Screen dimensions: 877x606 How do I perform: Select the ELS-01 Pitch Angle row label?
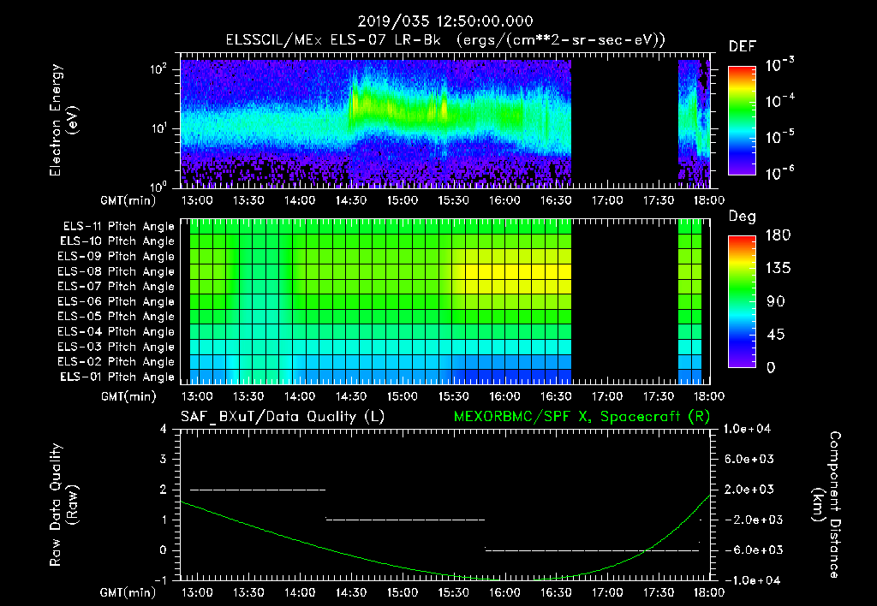[x=117, y=377]
